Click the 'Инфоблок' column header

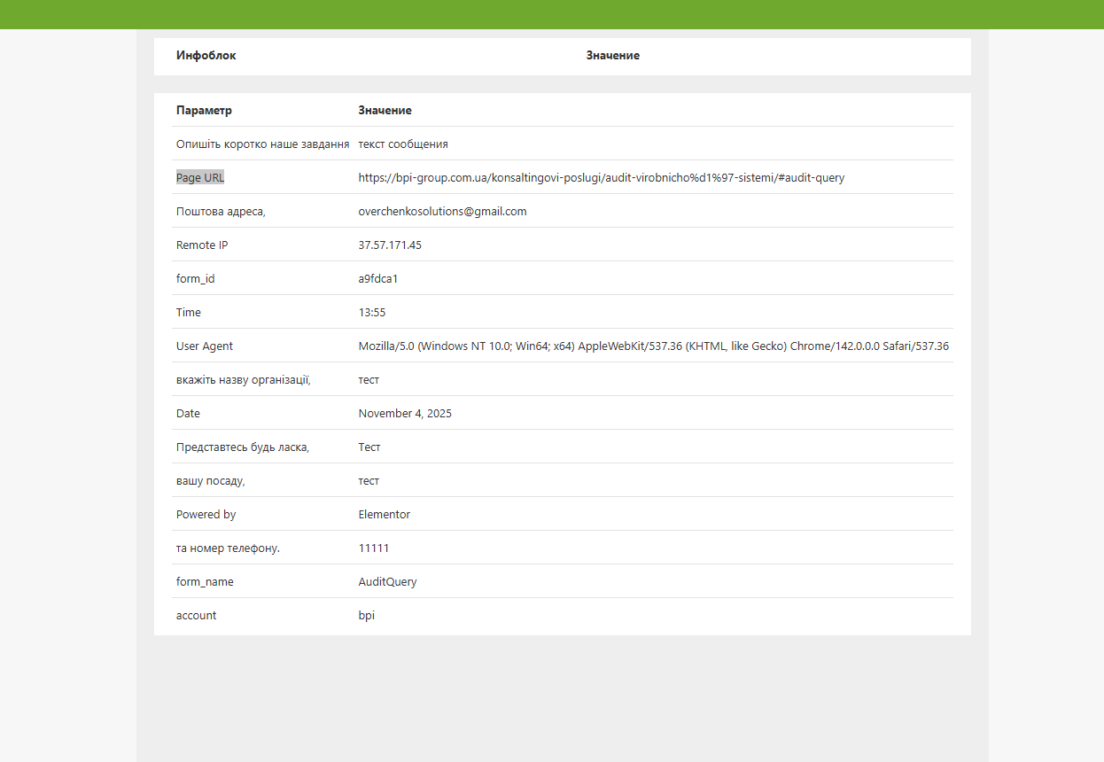point(206,56)
